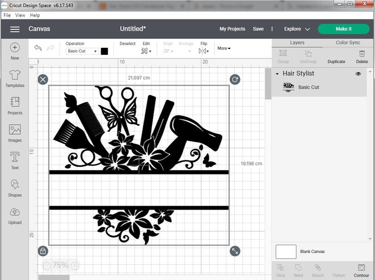Click the Layers panel scroll down arrow
Image resolution: width=375 pixels, height=280 pixels.
pos(370,239)
